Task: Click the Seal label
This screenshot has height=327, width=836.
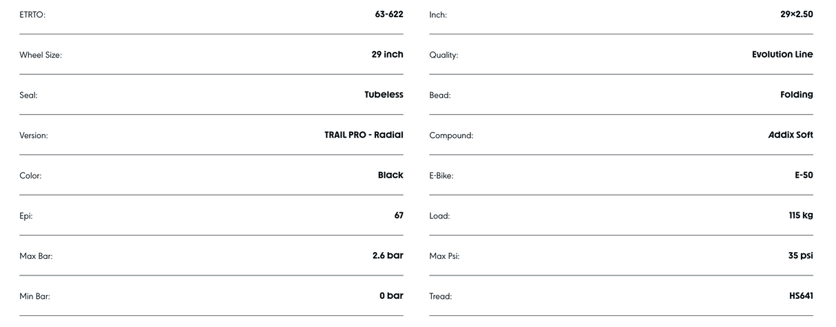Action: coord(28,95)
